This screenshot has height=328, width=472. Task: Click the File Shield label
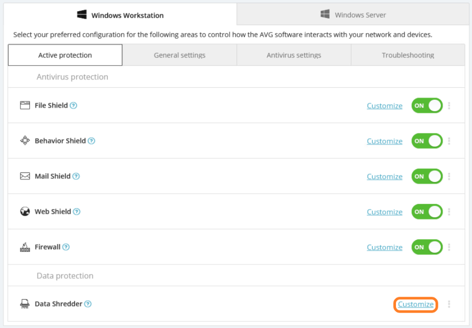click(51, 105)
